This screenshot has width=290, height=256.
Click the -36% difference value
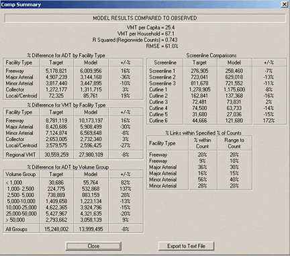click(x=126, y=77)
